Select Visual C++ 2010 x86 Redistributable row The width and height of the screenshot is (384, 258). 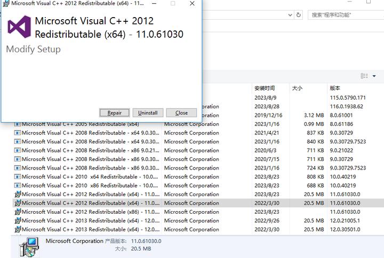coord(198,186)
